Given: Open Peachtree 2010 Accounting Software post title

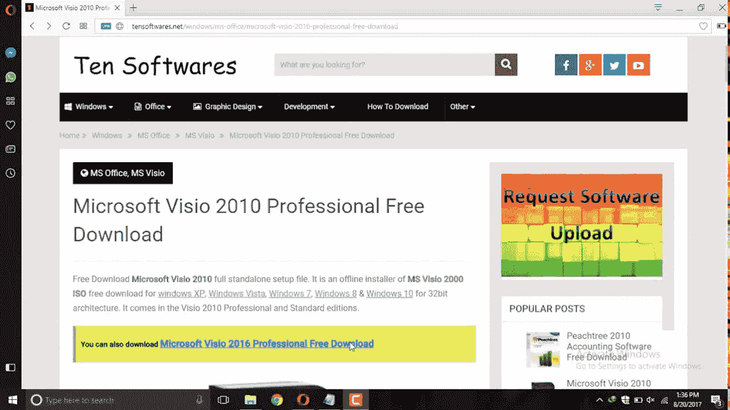Looking at the screenshot, I should [x=609, y=346].
